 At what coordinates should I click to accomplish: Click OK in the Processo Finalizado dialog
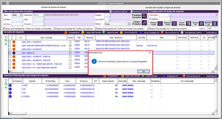point(144,71)
